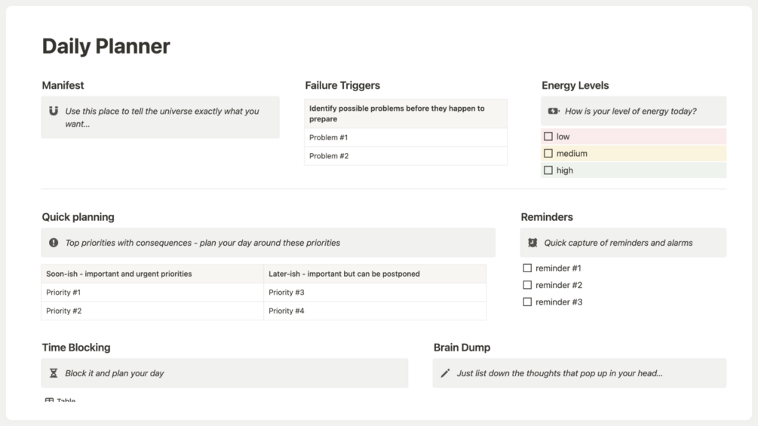Click the alarm clock icon in Reminders
Viewport: 758px width, 426px height.
click(532, 243)
